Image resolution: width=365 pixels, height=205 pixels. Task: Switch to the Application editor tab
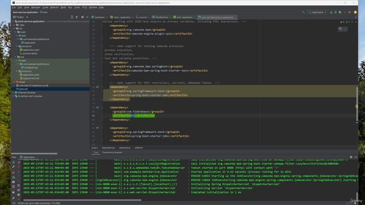click(x=98, y=17)
